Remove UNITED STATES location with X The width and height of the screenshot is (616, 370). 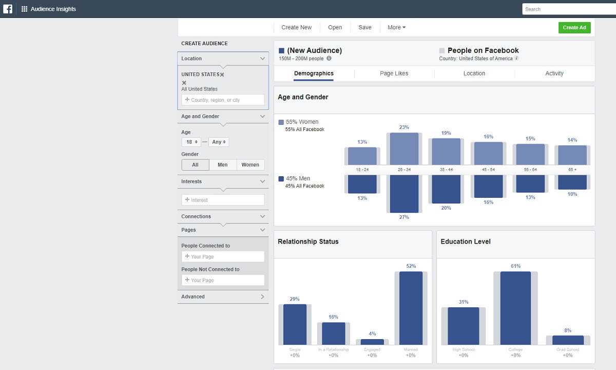(x=222, y=75)
